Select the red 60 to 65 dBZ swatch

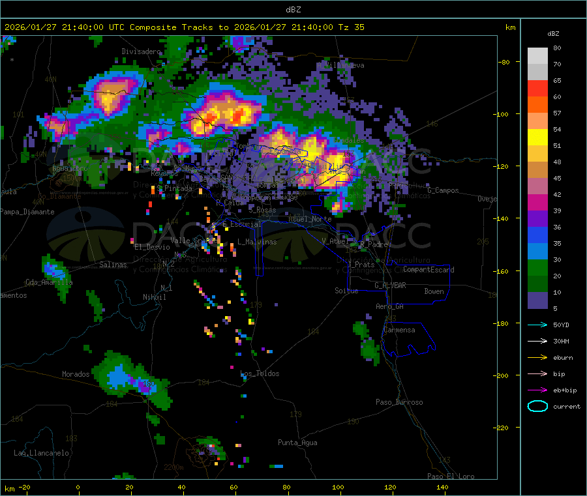pos(537,88)
